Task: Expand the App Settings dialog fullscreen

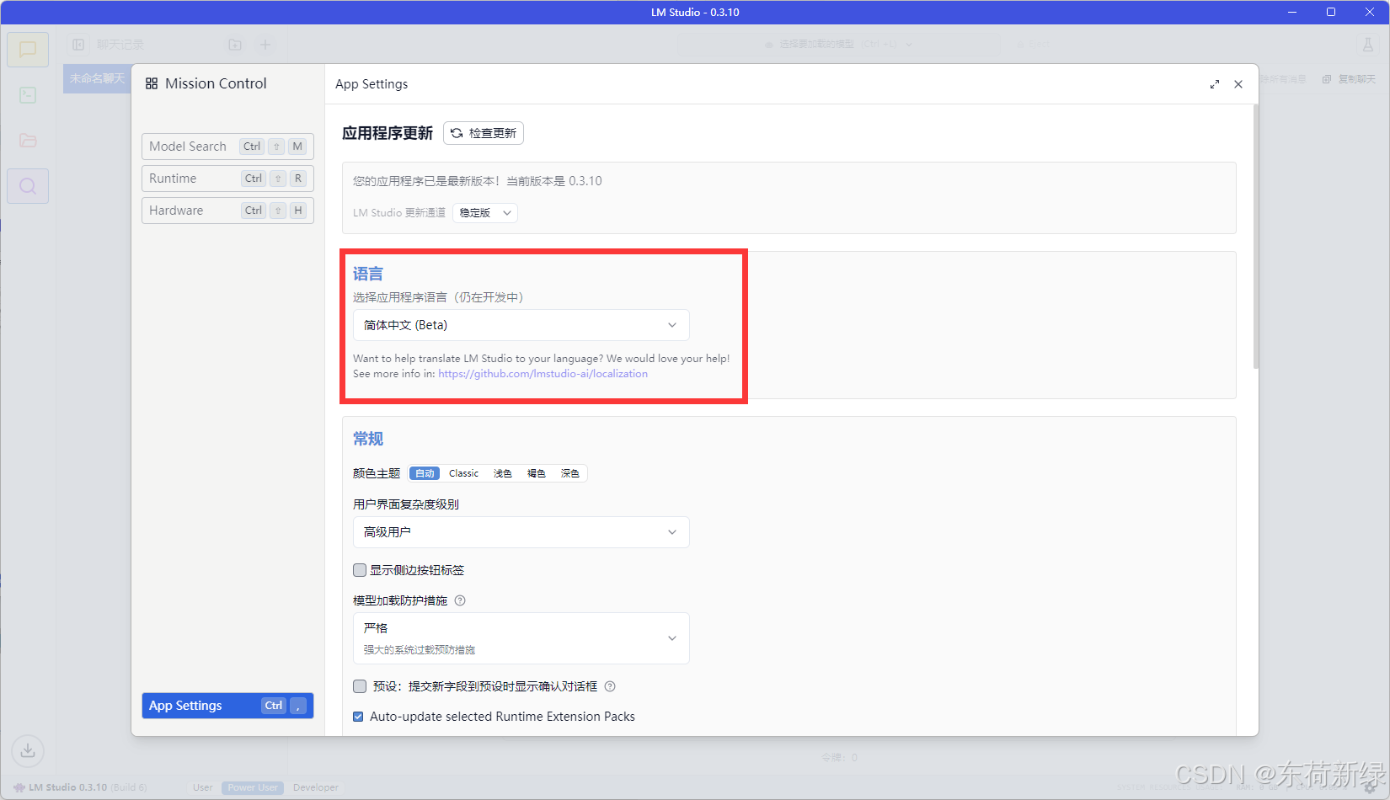Action: click(1215, 84)
